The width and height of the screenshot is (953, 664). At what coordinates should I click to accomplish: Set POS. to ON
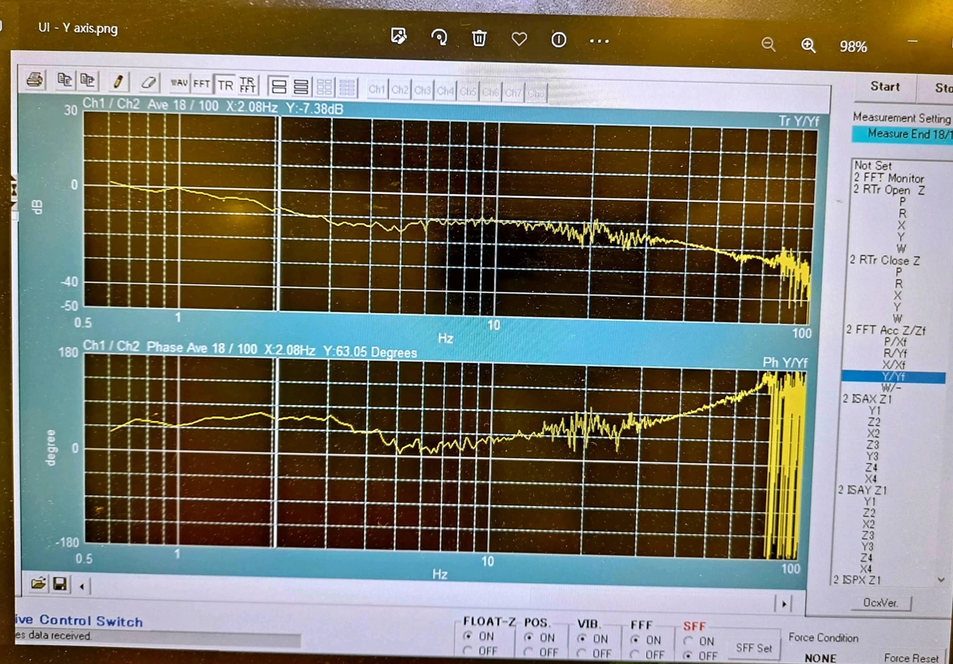[x=529, y=637]
